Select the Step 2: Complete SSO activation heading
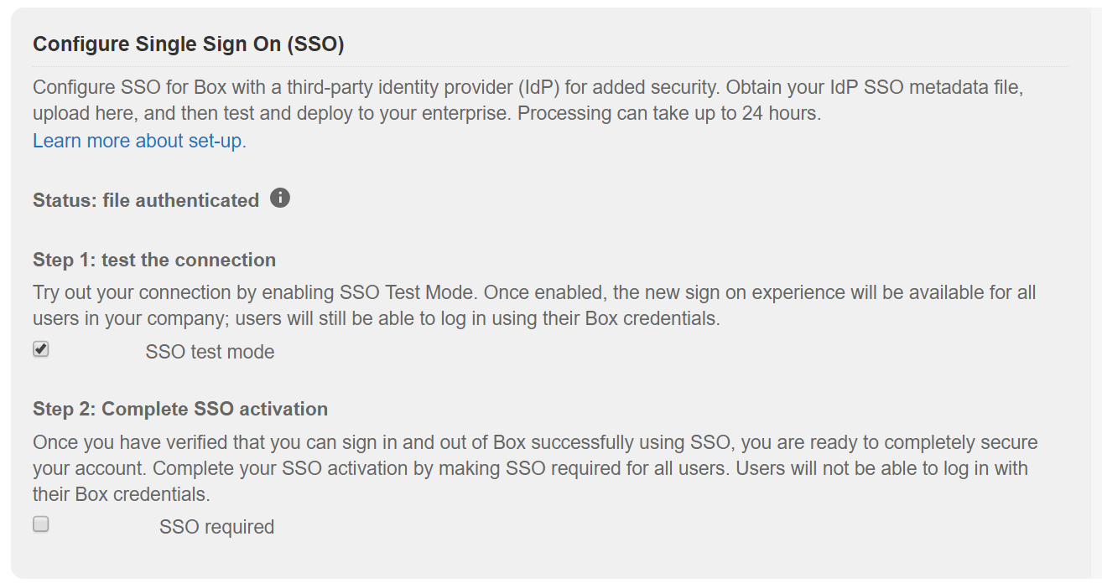Screen dimensions: 1102x583 tap(180, 409)
